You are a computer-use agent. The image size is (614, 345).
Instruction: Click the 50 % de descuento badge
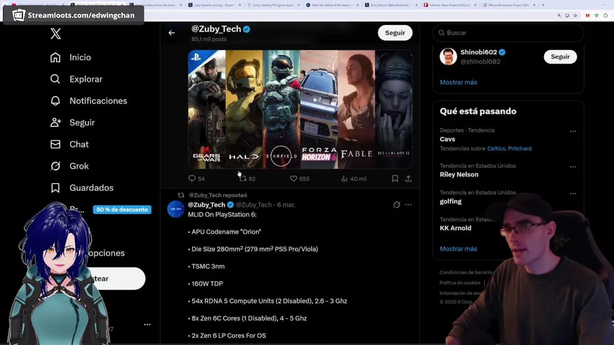coord(122,209)
